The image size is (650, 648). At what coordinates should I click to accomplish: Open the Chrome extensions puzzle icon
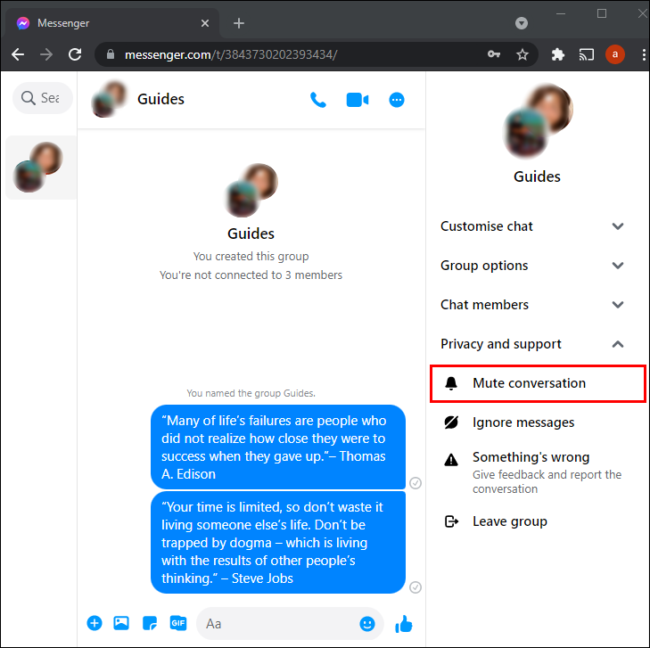coord(558,54)
